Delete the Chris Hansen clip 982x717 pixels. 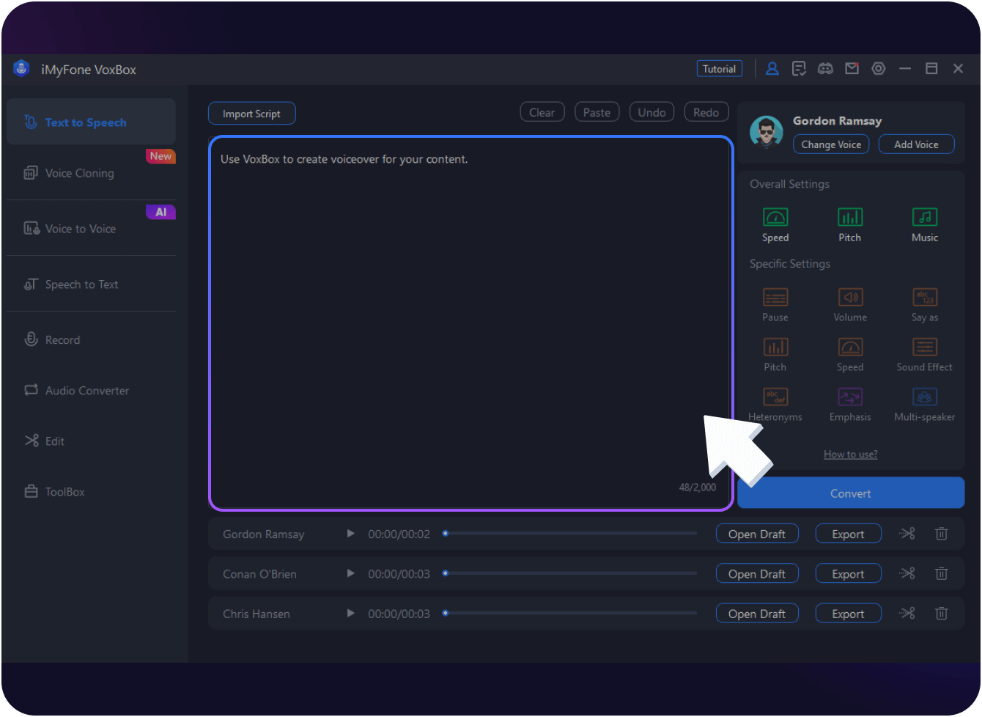click(x=942, y=613)
